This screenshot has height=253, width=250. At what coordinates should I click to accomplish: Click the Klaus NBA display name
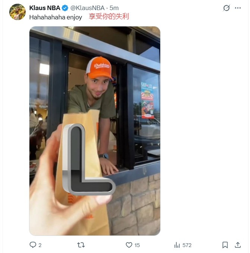[45, 8]
